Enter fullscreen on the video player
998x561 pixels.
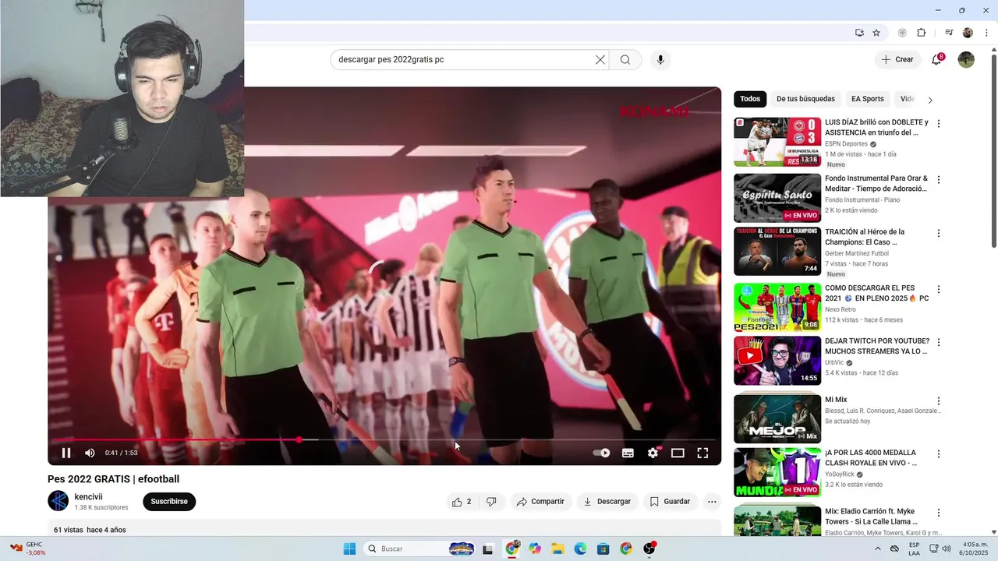[702, 453]
